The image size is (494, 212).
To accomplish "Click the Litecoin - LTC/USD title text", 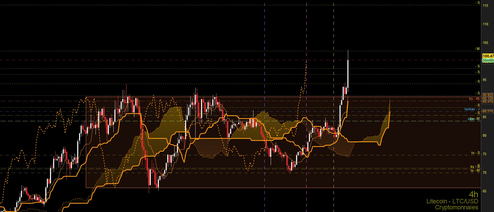I will click(452, 201).
